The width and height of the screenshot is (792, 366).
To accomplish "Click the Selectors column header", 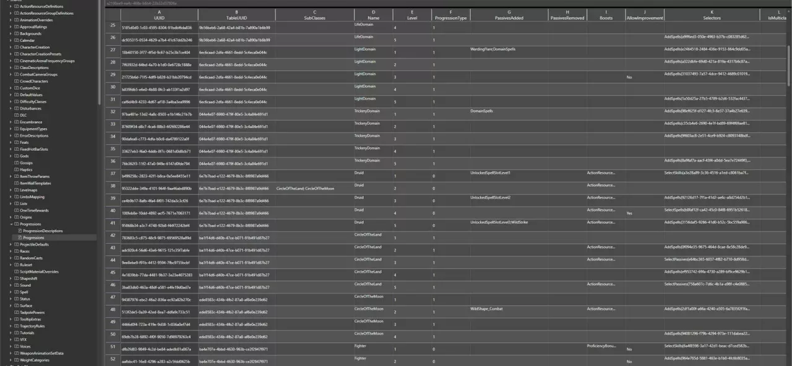I will pos(712,15).
